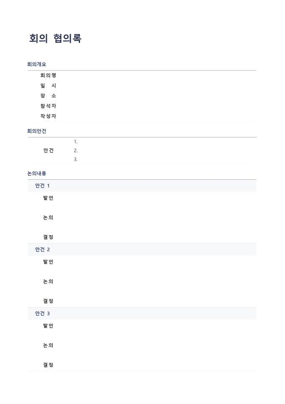The height and width of the screenshot is (404, 285).
Task: Click the 논의 label under 안건 2
Action: click(x=48, y=281)
